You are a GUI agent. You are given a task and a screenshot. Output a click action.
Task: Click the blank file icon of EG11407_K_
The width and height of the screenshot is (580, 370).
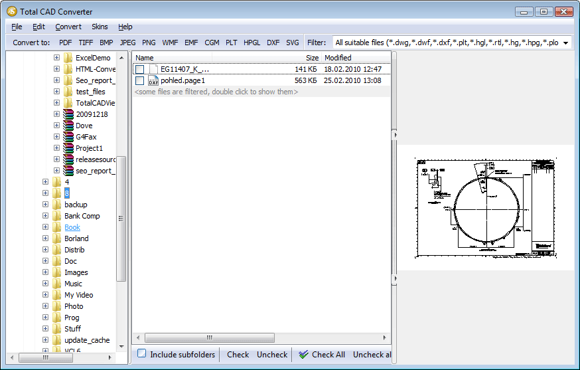click(153, 69)
